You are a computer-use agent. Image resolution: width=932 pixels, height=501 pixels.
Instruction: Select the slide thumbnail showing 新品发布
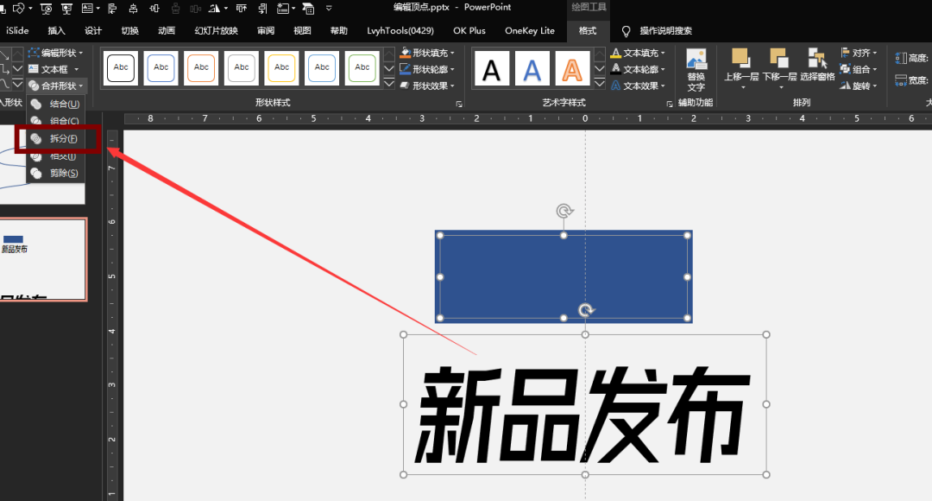pyautogui.click(x=43, y=259)
